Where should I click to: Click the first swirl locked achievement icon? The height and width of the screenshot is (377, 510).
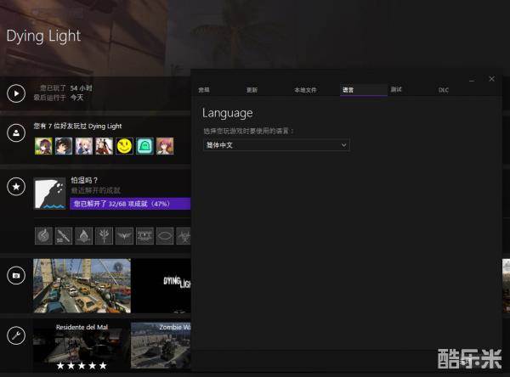coord(44,235)
